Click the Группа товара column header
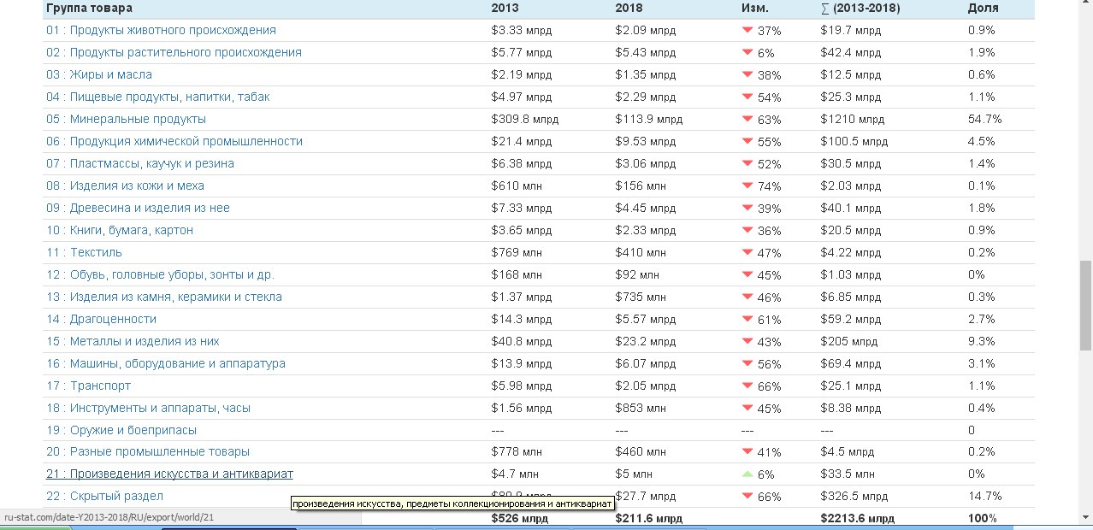 pyautogui.click(x=89, y=8)
